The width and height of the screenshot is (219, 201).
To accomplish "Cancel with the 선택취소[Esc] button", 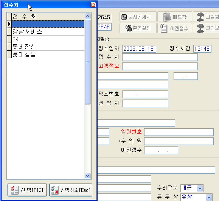I will click(x=71, y=190).
